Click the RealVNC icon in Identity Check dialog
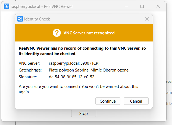The image size is (172, 125). point(20,19)
